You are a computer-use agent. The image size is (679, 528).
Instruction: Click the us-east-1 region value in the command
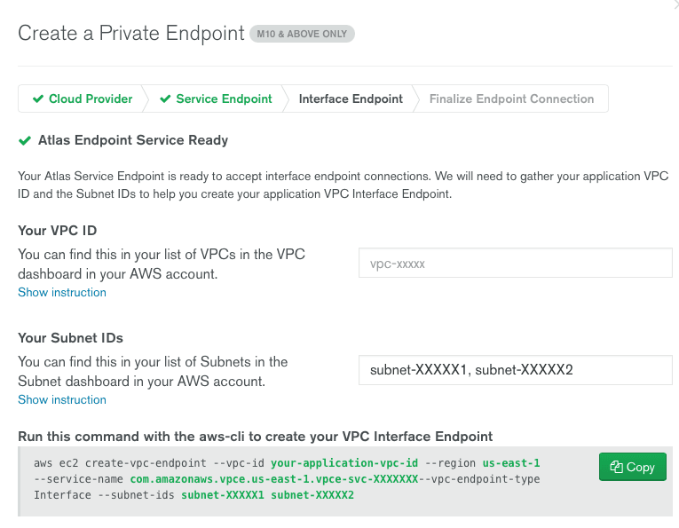point(511,463)
